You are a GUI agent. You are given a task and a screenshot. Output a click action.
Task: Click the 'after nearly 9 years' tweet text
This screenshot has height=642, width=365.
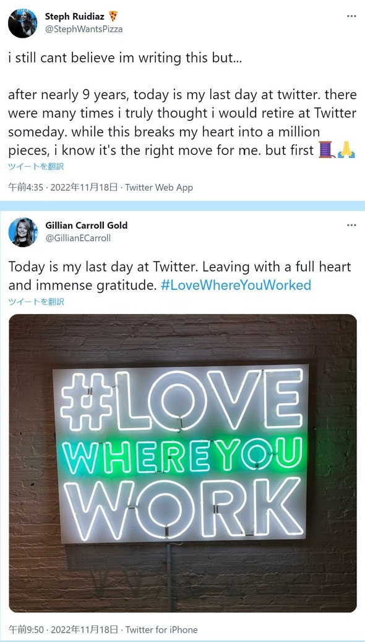[x=182, y=122]
